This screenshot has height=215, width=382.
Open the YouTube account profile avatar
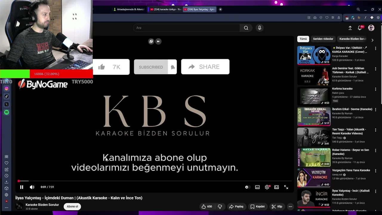coord(371,28)
